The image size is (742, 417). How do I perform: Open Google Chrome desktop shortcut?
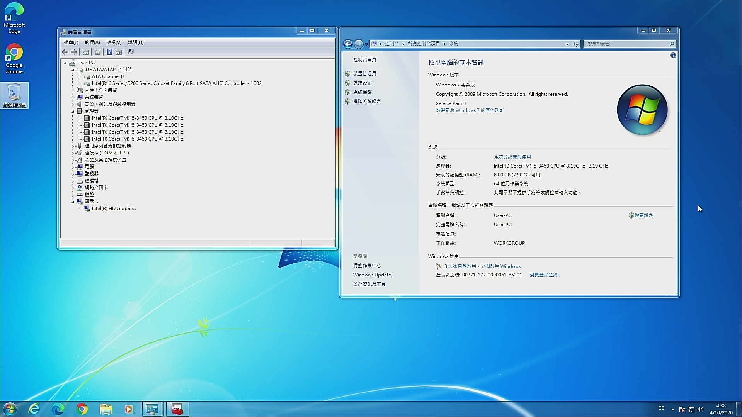click(14, 59)
